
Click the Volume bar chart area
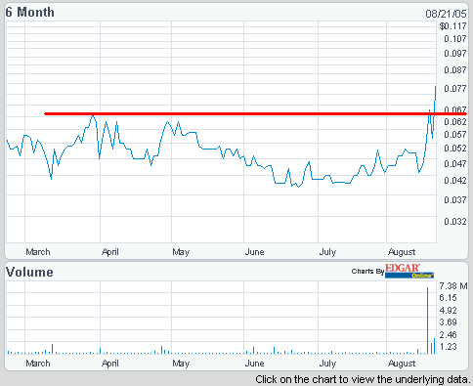click(x=221, y=318)
